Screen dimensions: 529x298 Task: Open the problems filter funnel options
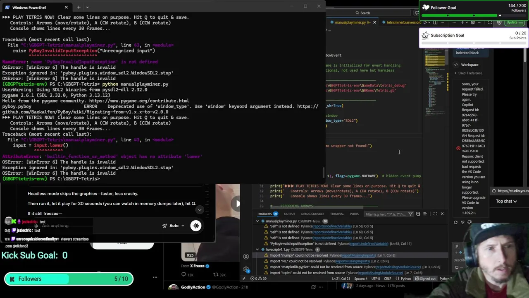(x=410, y=214)
